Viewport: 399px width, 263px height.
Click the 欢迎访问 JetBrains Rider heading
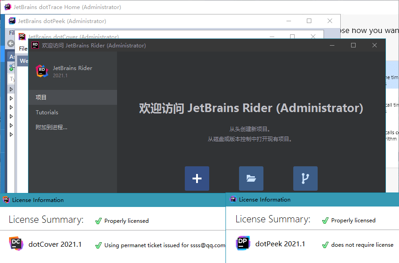point(251,108)
